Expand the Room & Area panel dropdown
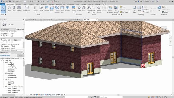This screenshot has height=98, width=174. click(117, 14)
